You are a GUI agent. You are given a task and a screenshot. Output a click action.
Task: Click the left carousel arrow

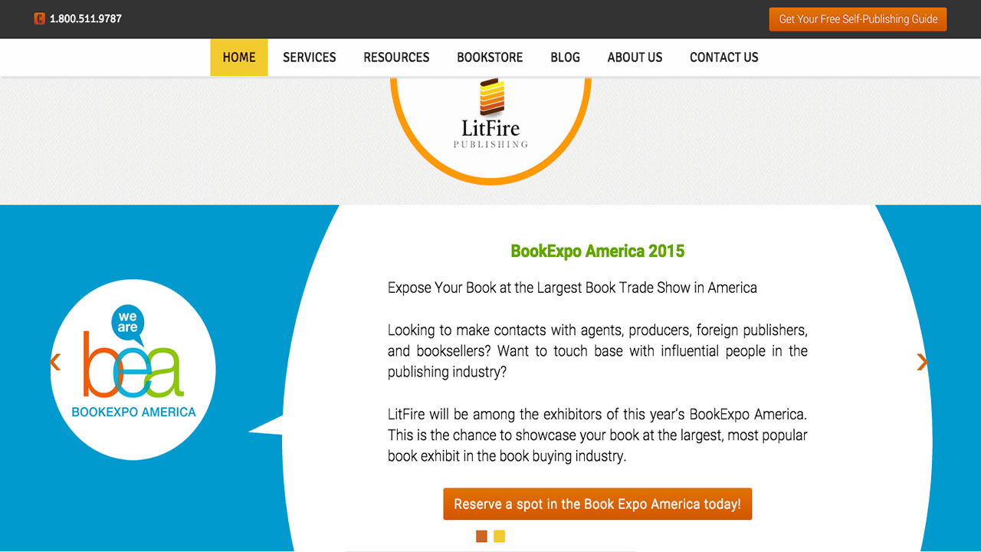point(54,360)
